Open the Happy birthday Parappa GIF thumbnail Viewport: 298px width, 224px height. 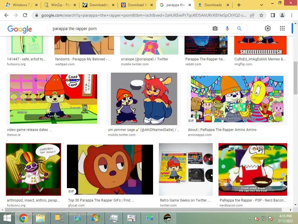[x=237, y=99]
